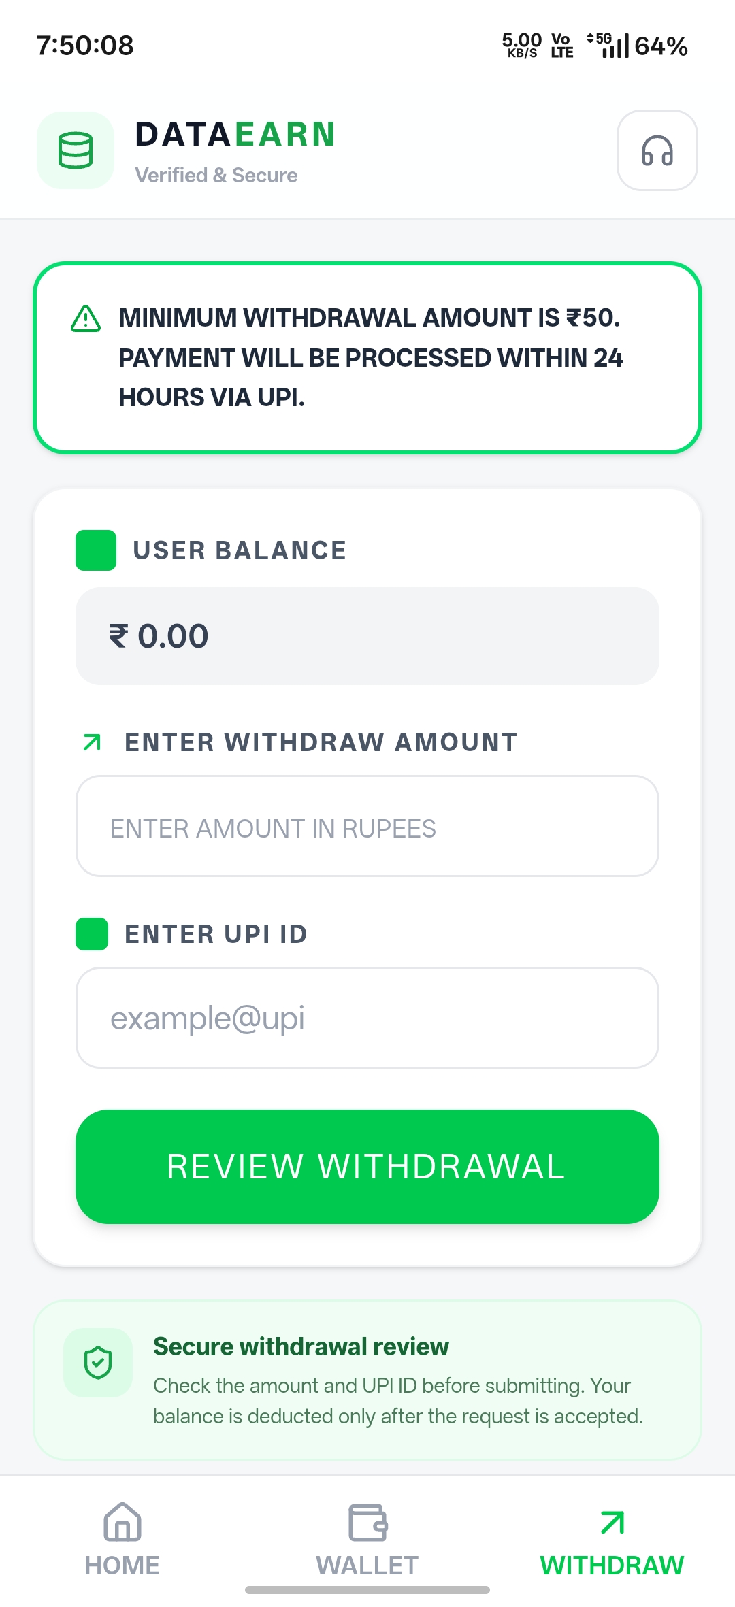The height and width of the screenshot is (1607, 735).
Task: Click the warning triangle icon in notice
Action: tap(86, 318)
